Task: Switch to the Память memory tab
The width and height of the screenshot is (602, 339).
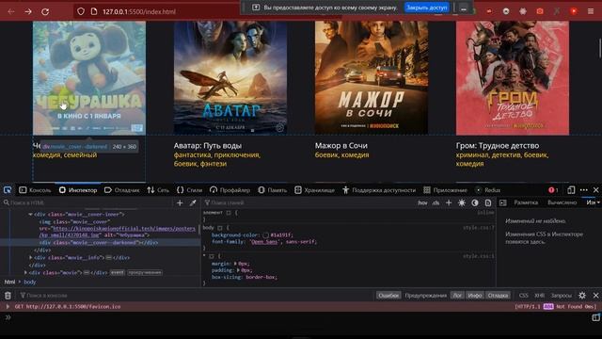Action: pos(272,190)
